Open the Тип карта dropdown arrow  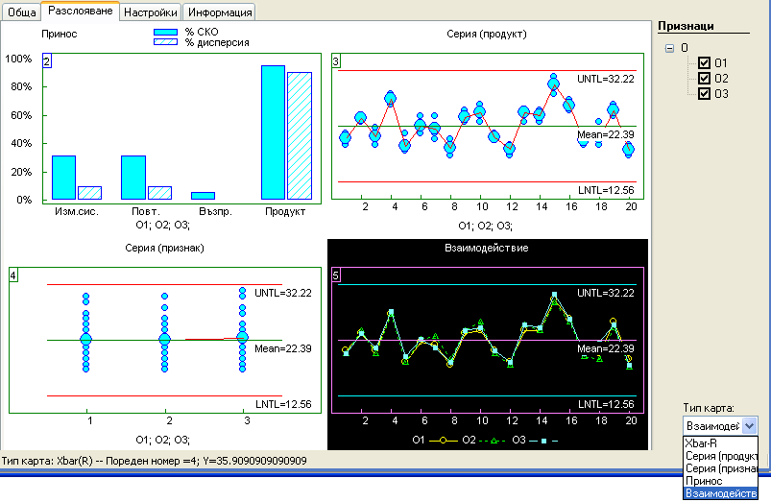750,425
